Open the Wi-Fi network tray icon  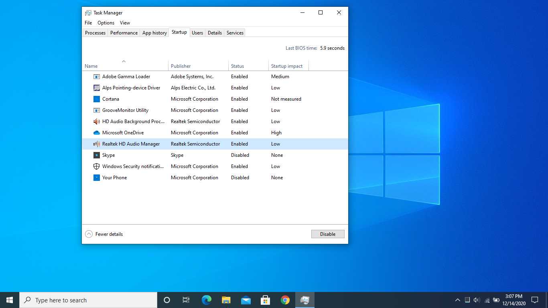tap(487, 300)
